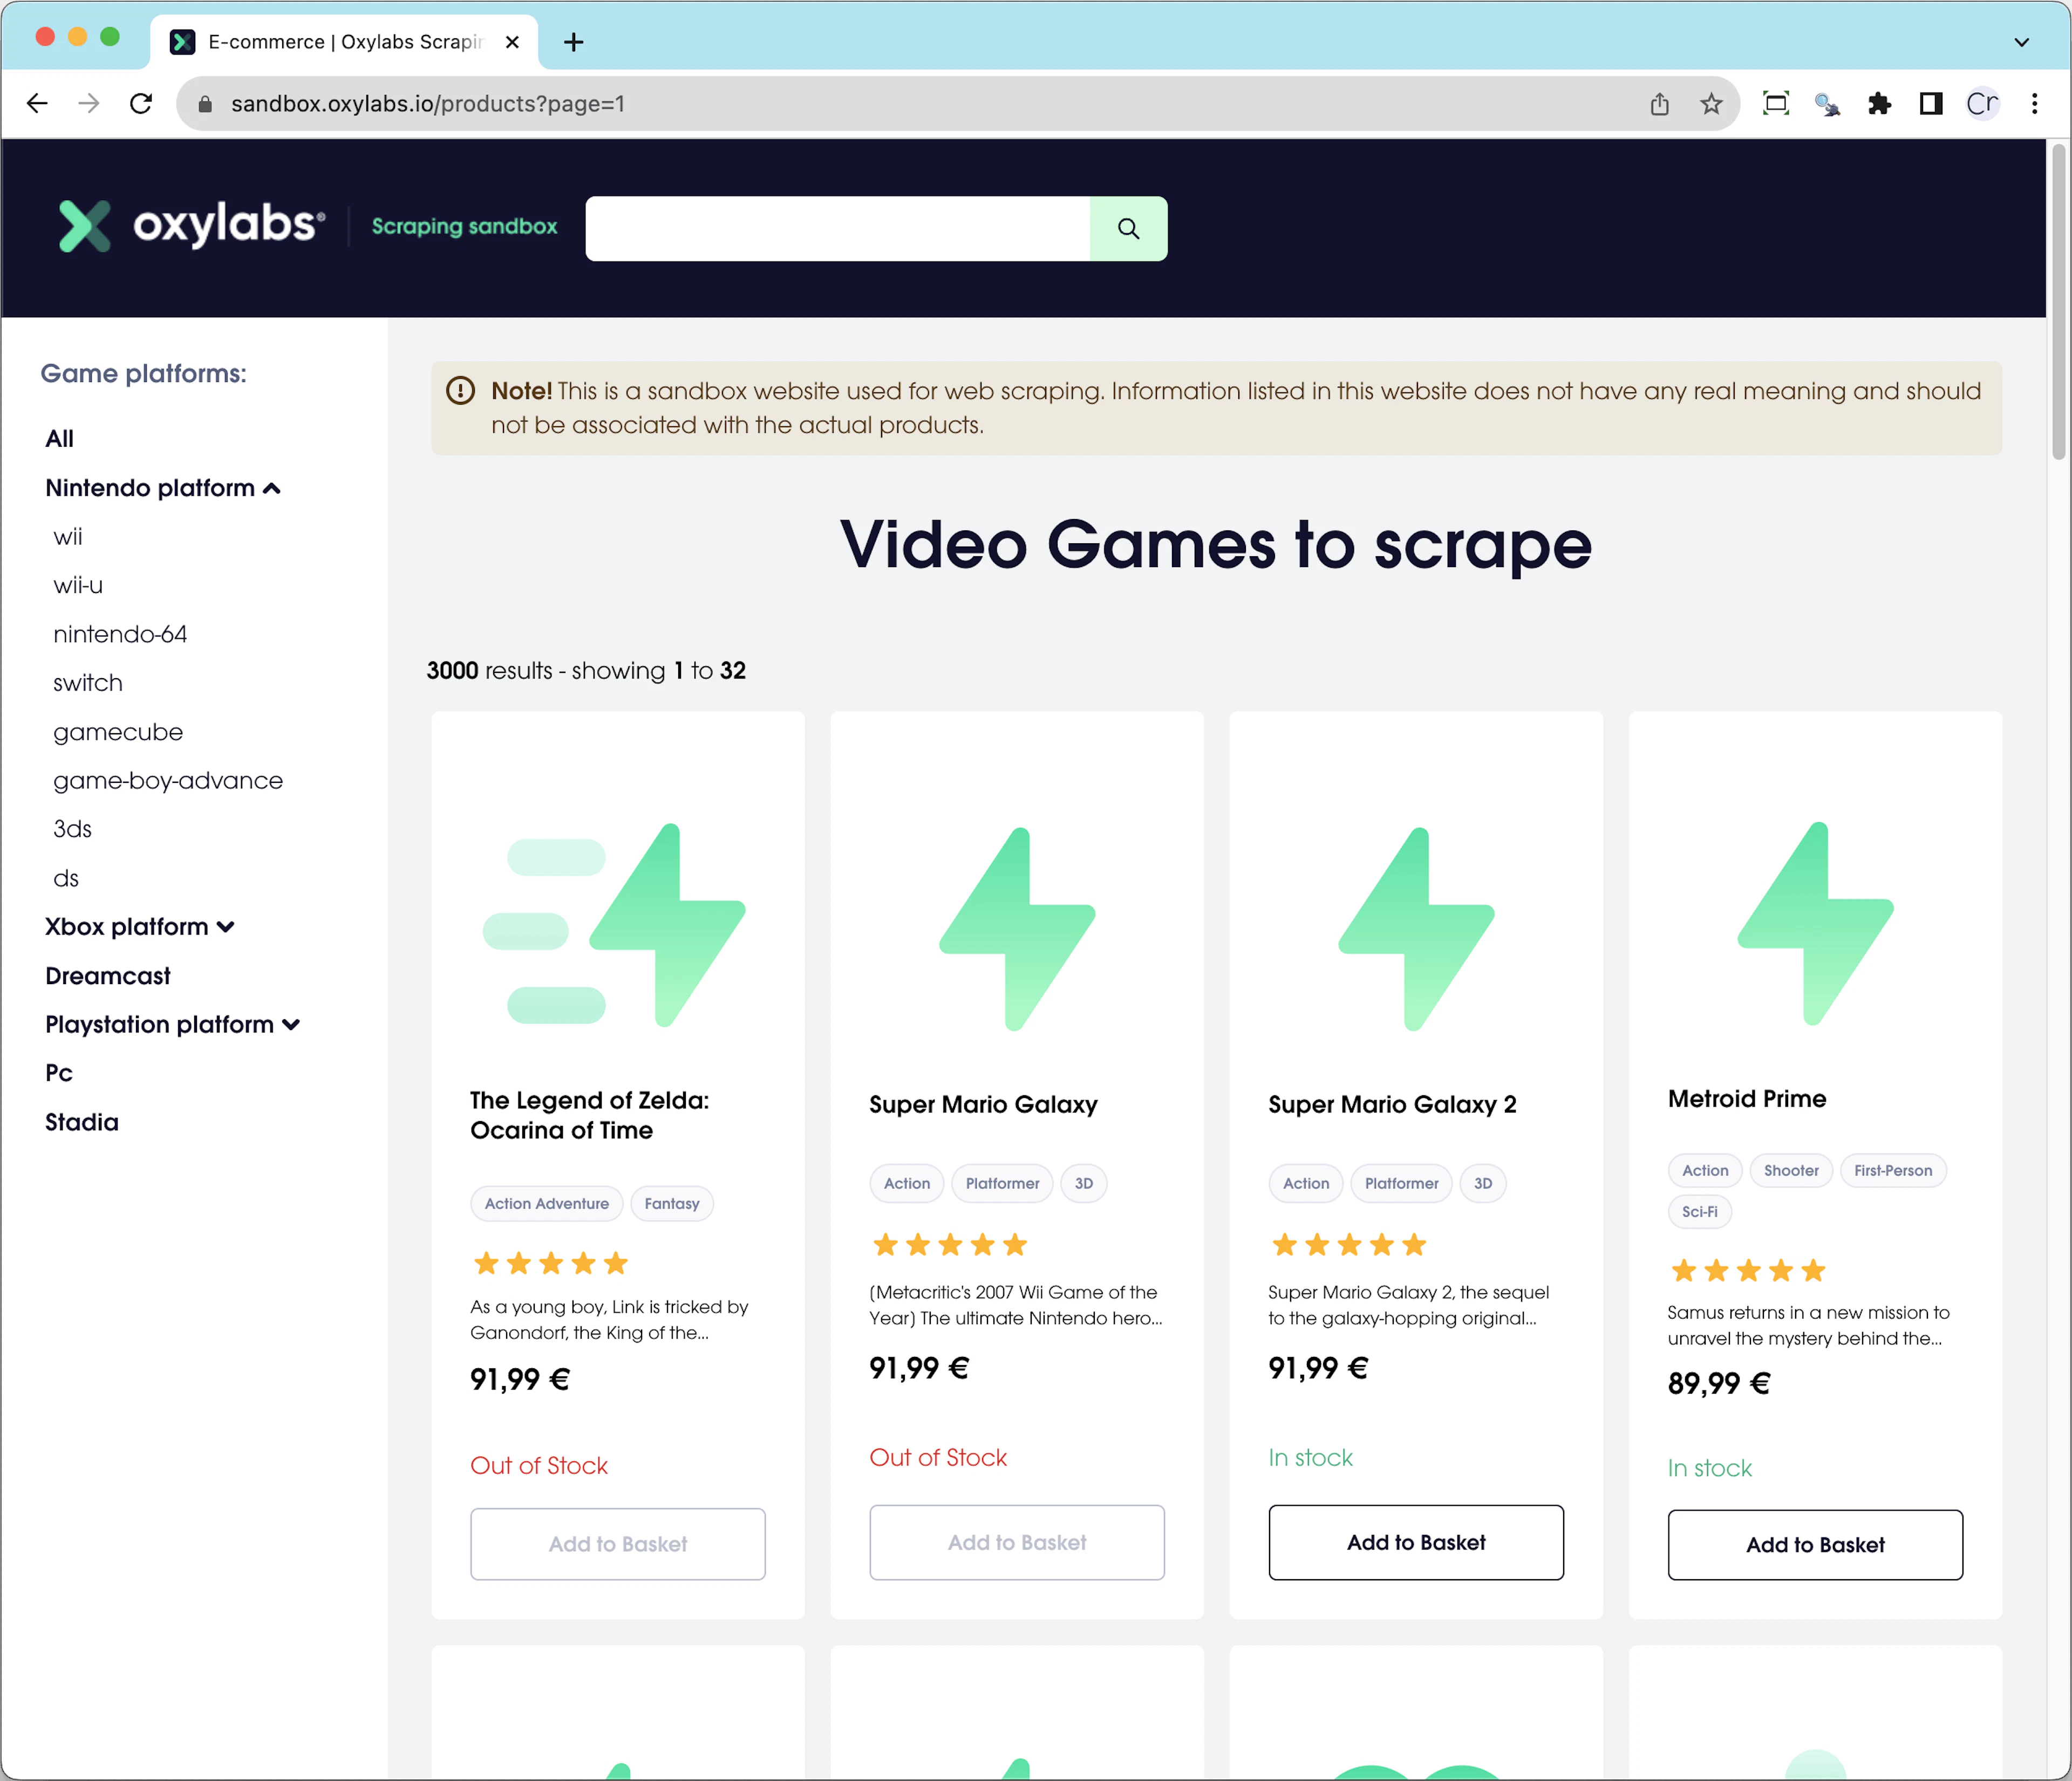Image resolution: width=2072 pixels, height=1781 pixels.
Task: Filter games by 3ds
Action: [72, 830]
